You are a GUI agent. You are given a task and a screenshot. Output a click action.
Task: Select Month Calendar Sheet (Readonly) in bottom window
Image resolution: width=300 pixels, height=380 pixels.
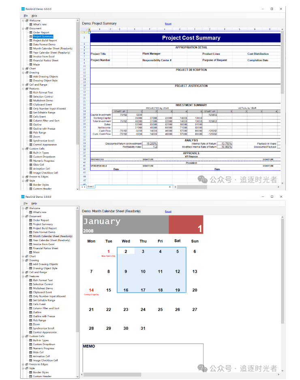click(x=53, y=236)
